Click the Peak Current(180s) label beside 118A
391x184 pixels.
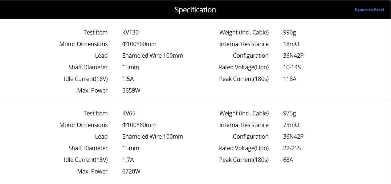click(244, 79)
